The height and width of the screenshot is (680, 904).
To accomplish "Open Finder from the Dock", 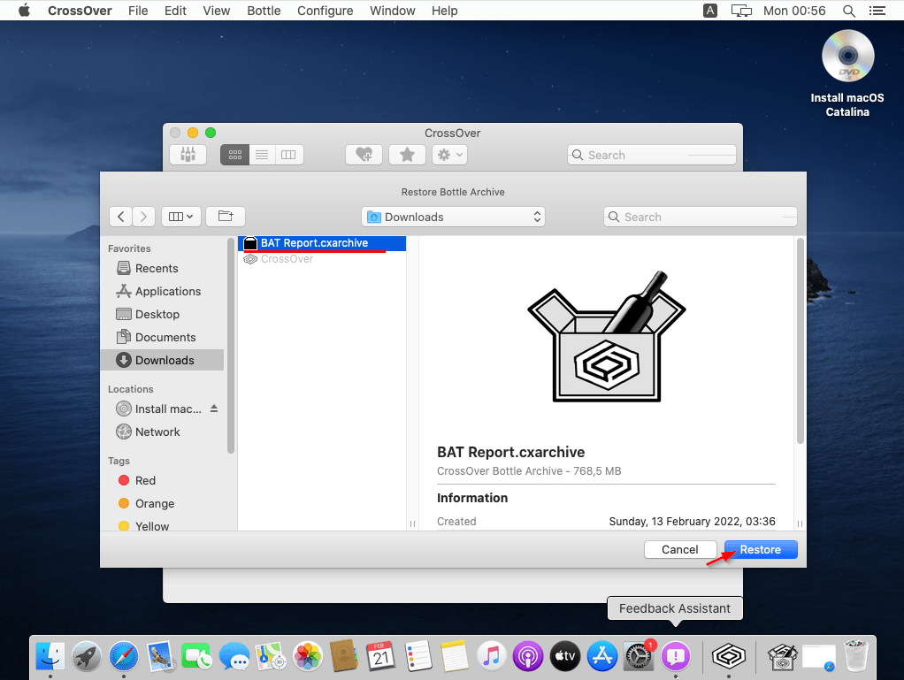I will (x=50, y=656).
